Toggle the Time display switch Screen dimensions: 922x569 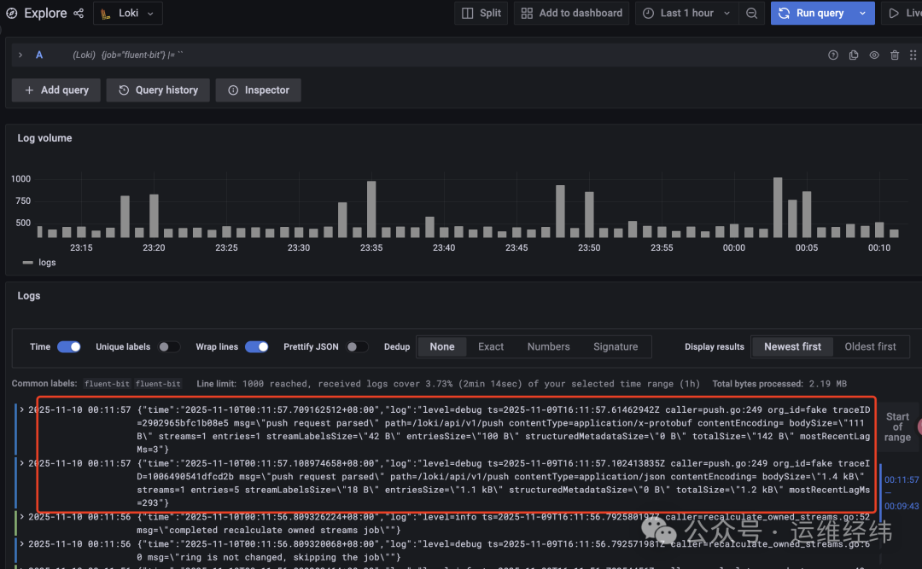69,346
